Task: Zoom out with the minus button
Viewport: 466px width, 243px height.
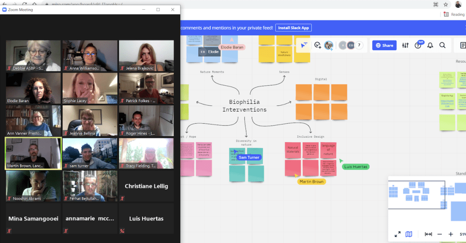Action: [x=439, y=234]
